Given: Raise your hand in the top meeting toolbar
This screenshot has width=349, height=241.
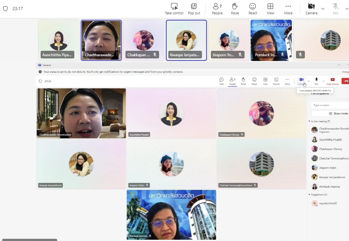Looking at the screenshot, I should 235,9.
